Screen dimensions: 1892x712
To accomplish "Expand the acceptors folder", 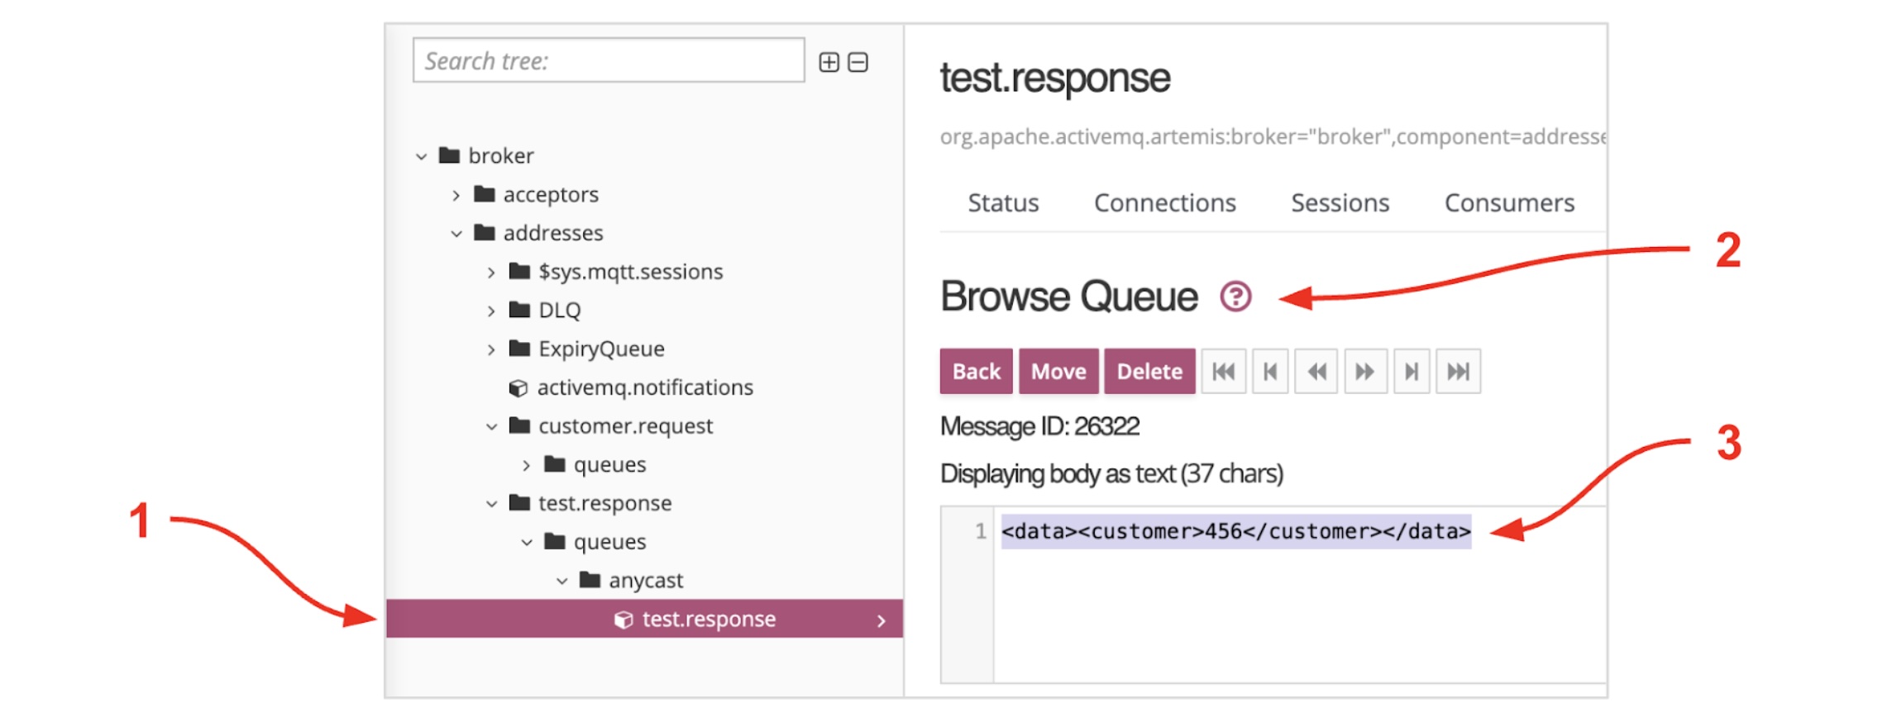I will coord(456,195).
